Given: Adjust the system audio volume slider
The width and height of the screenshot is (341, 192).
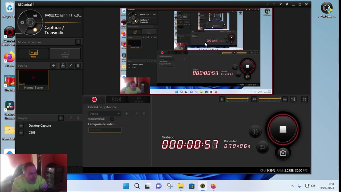Looking at the screenshot, I should point(270,99).
